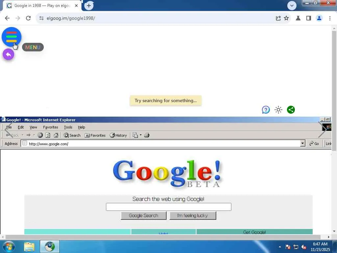Click the Action Center flag icon
The height and width of the screenshot is (253, 337).
288,247
